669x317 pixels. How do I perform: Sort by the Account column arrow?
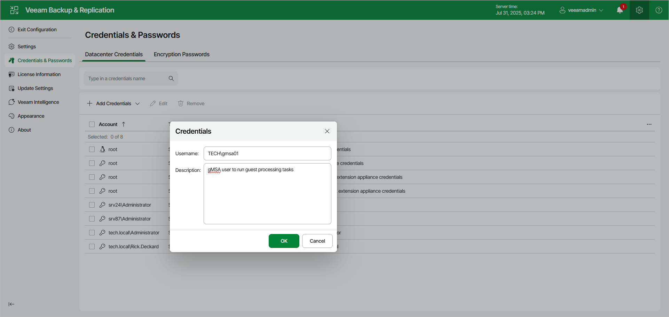point(124,124)
